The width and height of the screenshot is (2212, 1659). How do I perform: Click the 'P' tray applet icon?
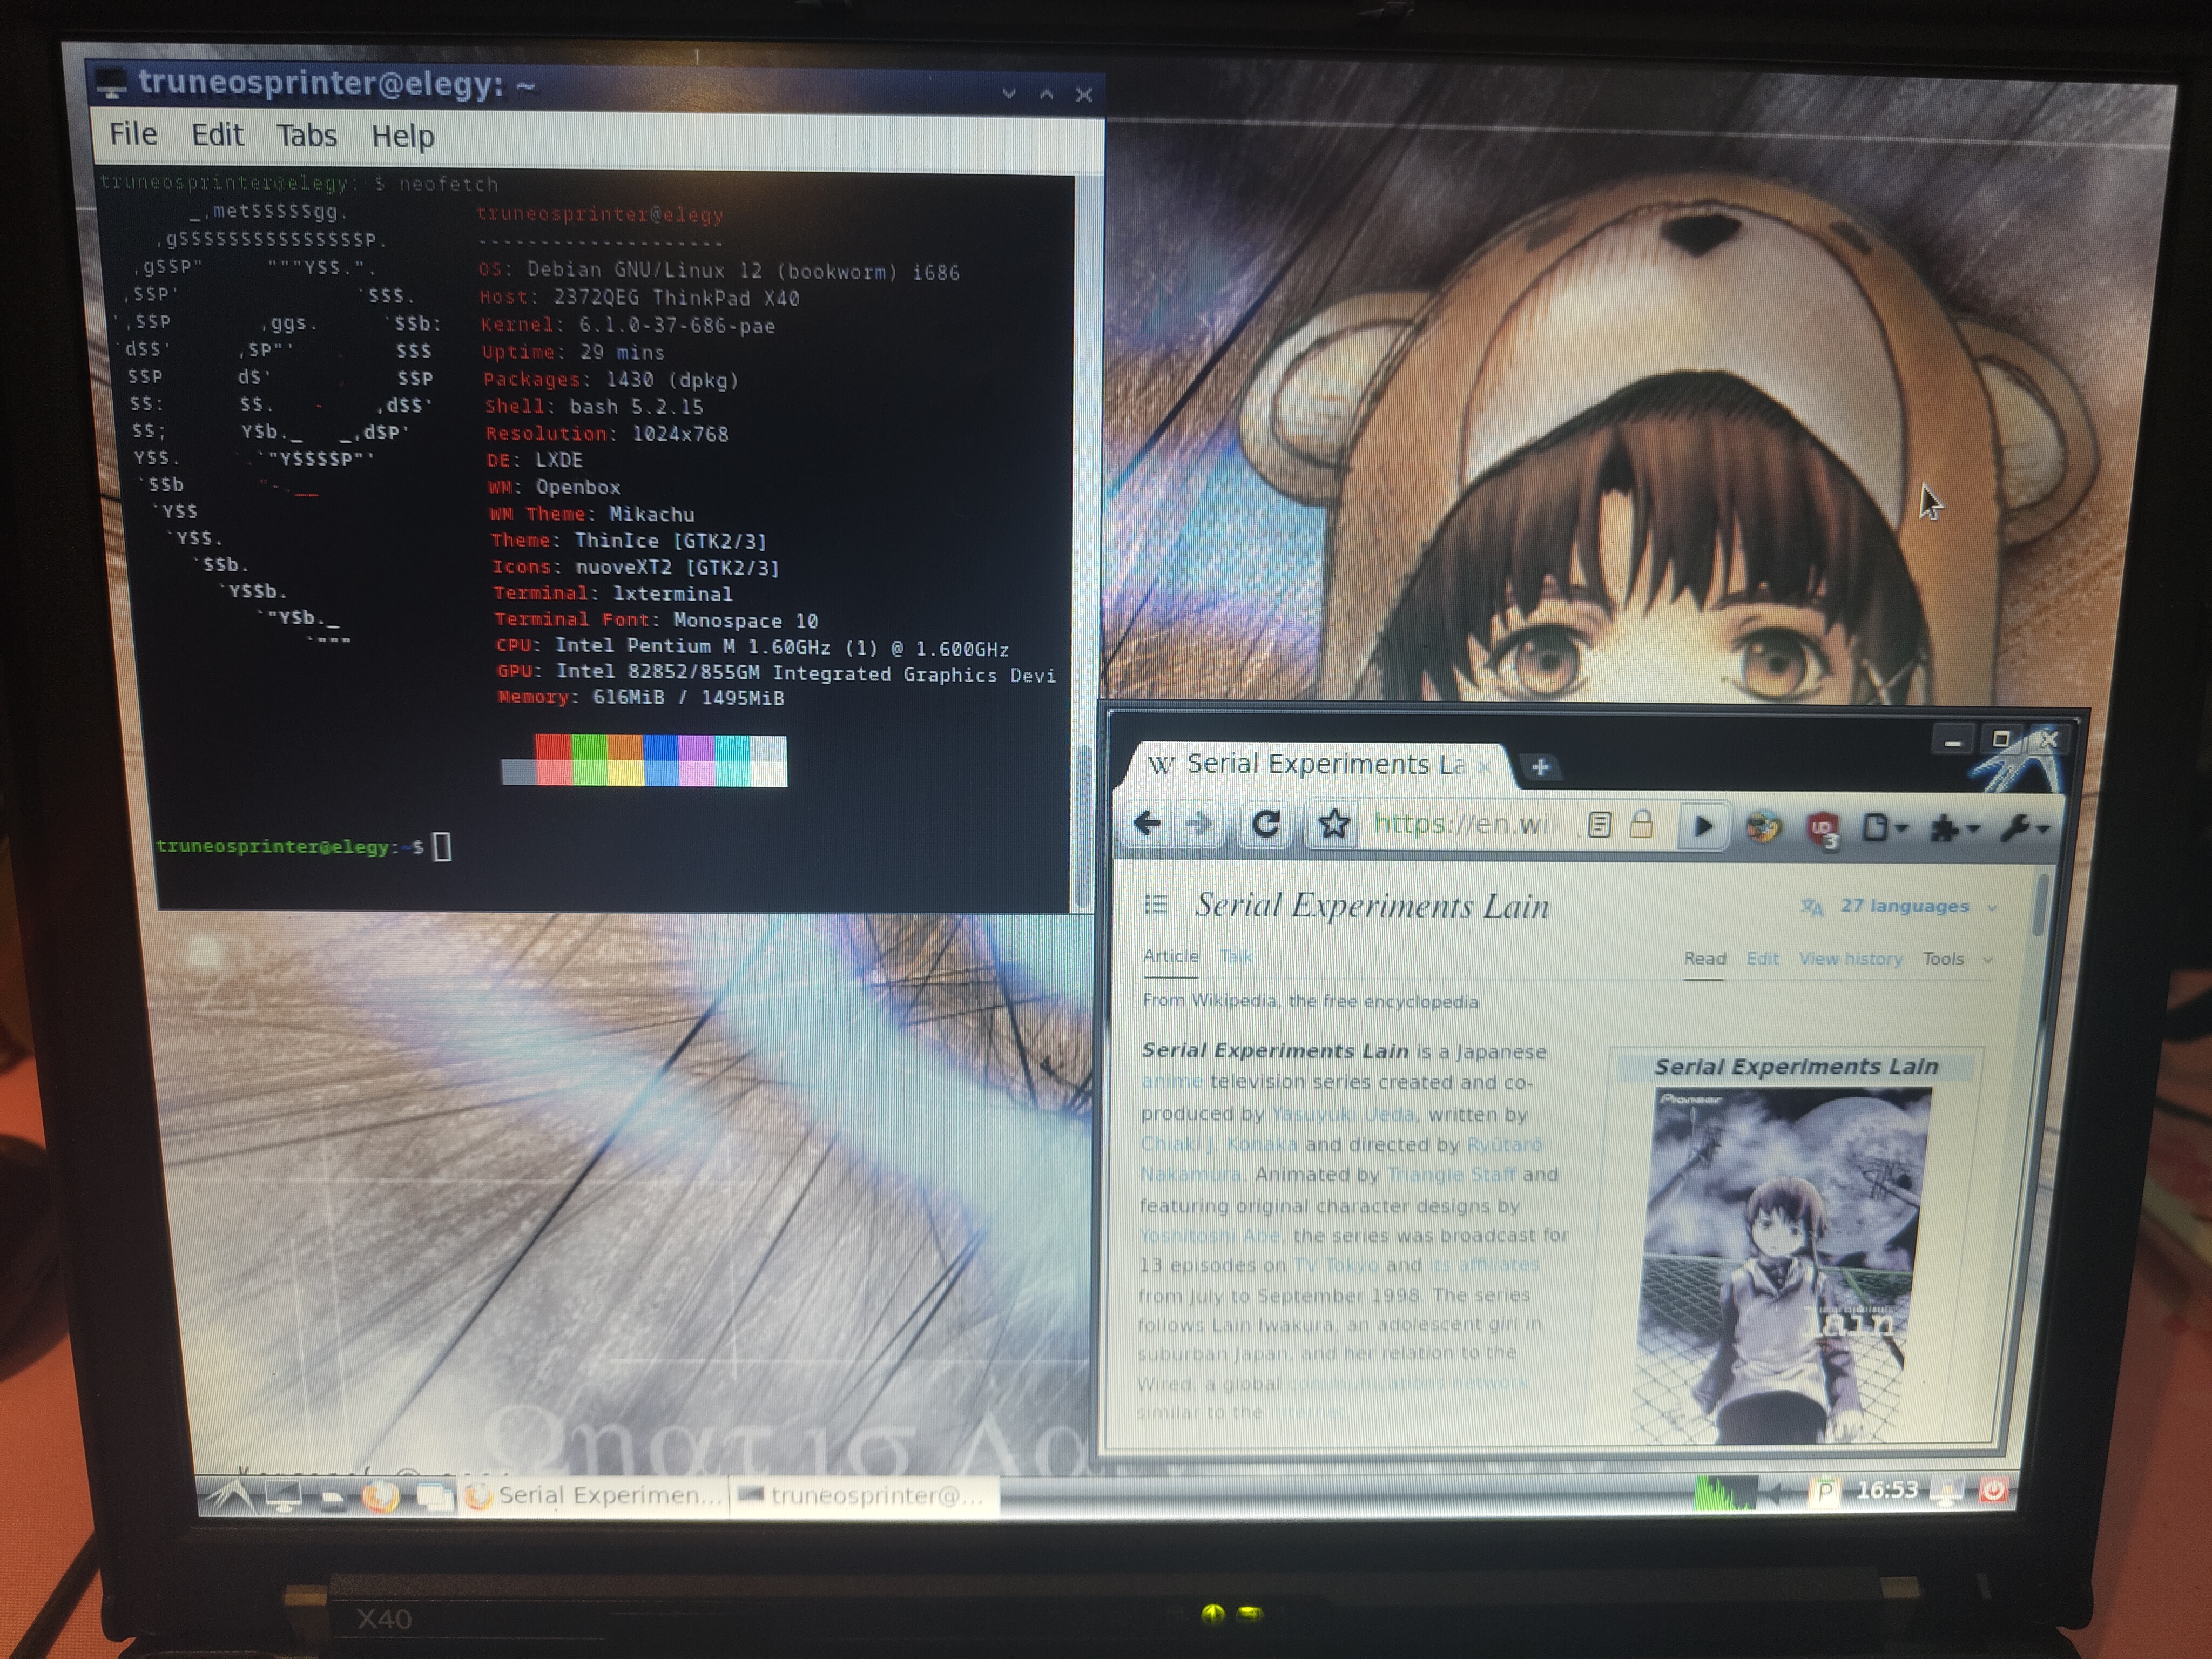coord(1825,1492)
